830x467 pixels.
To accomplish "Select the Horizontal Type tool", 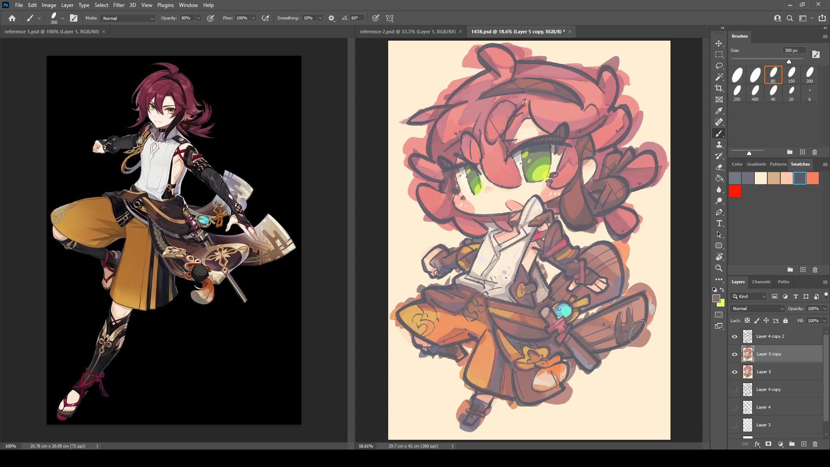I will [719, 224].
